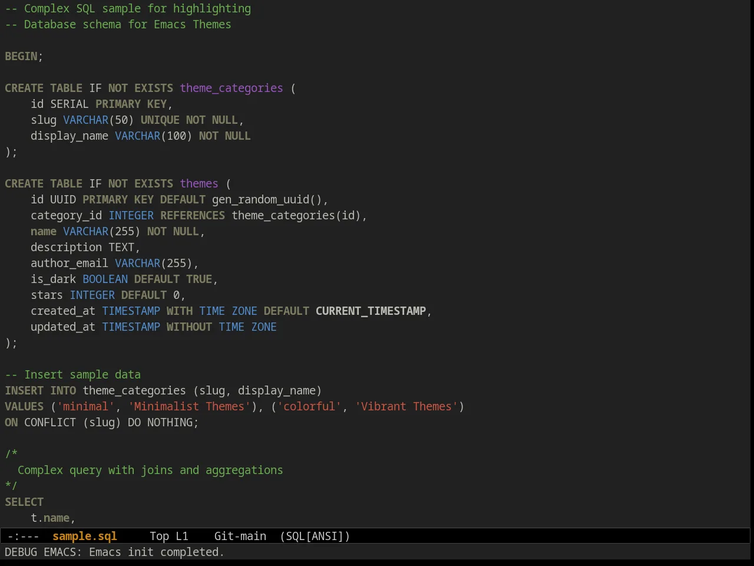
Task: Click the SQL[ANSI] major mode indicator
Action: tap(315, 536)
